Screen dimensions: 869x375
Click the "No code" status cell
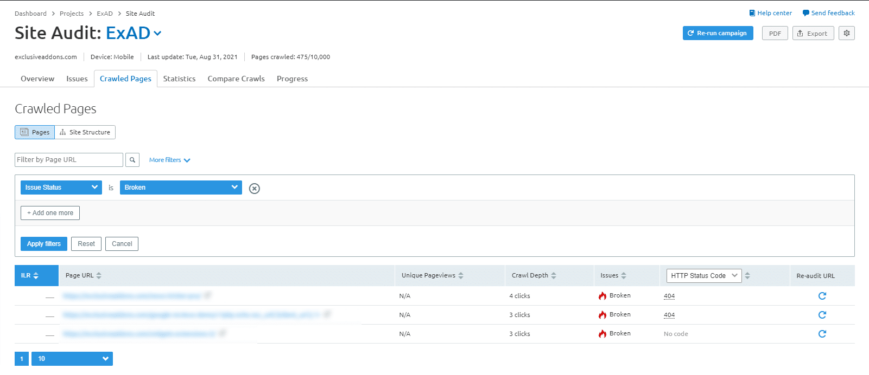pyautogui.click(x=676, y=334)
